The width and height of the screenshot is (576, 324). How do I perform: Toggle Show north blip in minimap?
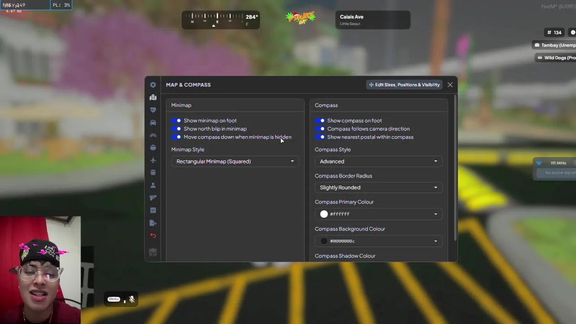click(x=177, y=129)
